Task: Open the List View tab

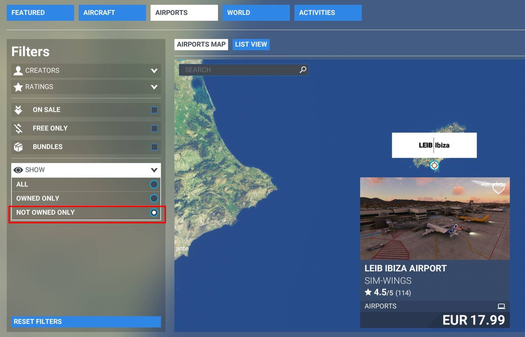Action: pyautogui.click(x=251, y=44)
